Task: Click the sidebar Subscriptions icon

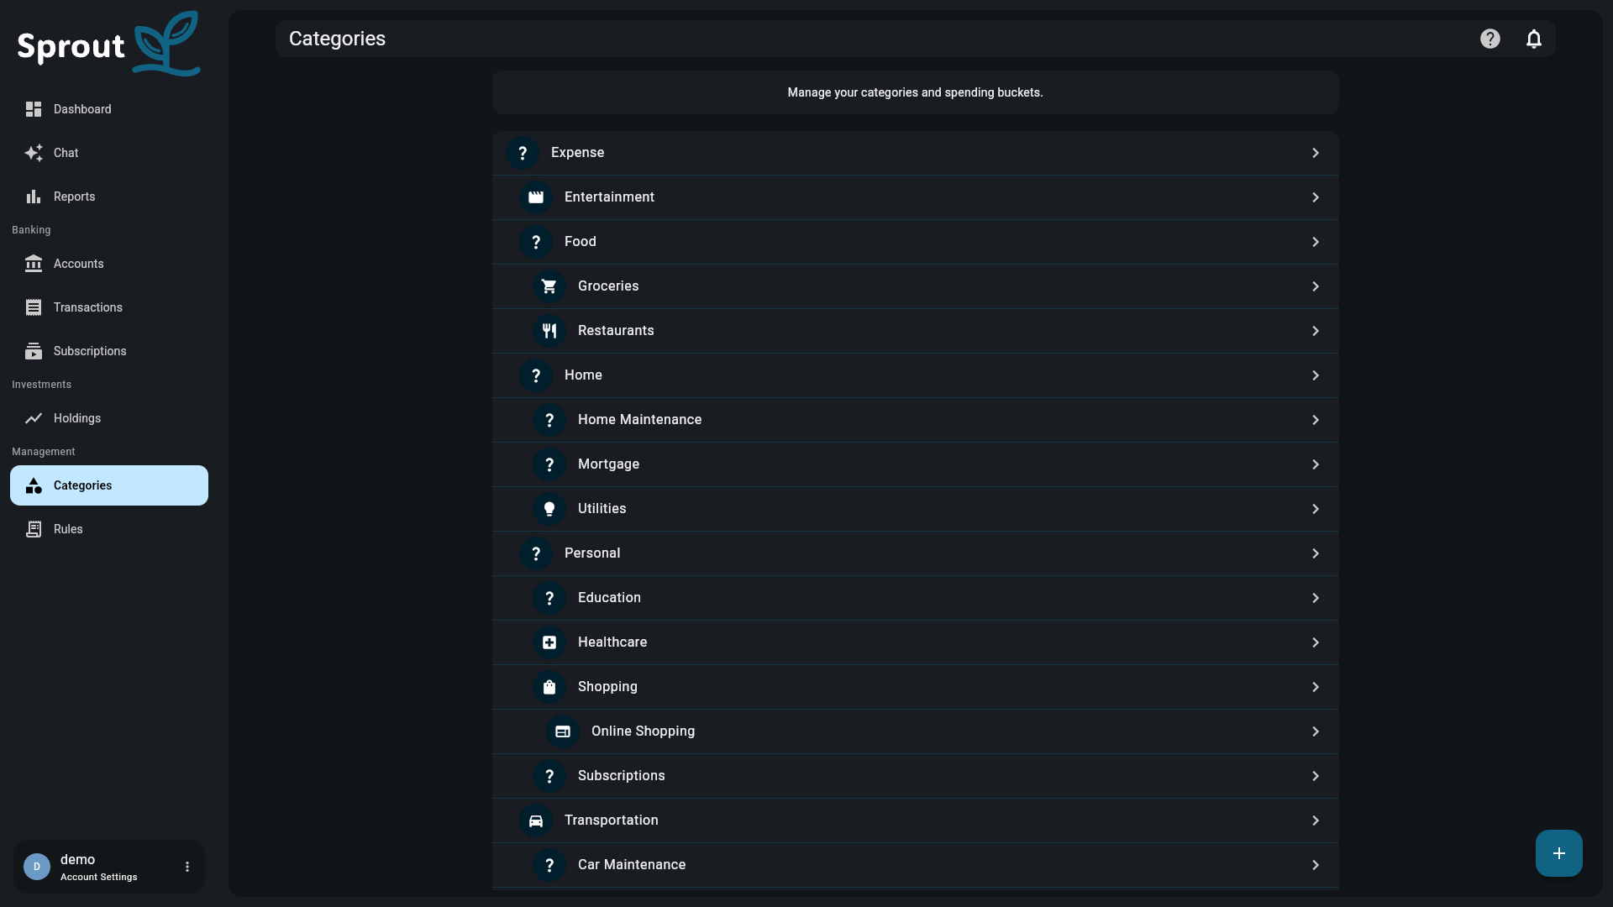Action: click(34, 351)
